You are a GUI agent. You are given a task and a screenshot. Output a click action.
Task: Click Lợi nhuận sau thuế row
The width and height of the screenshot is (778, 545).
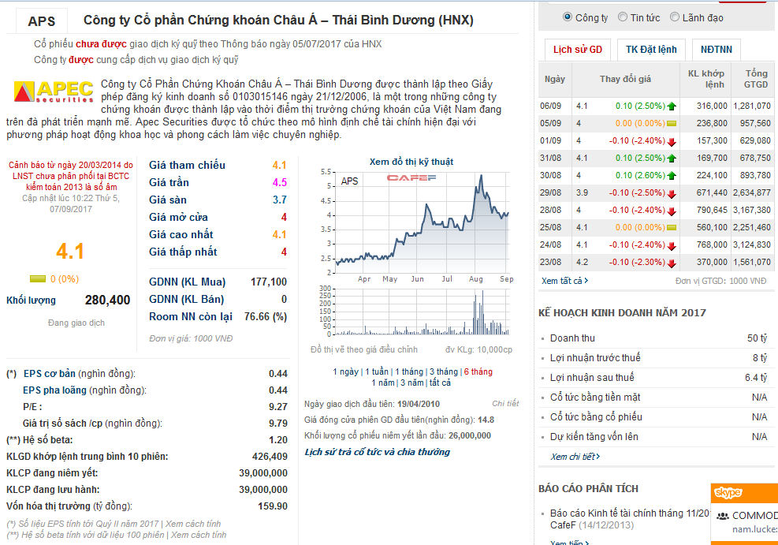pos(655,378)
